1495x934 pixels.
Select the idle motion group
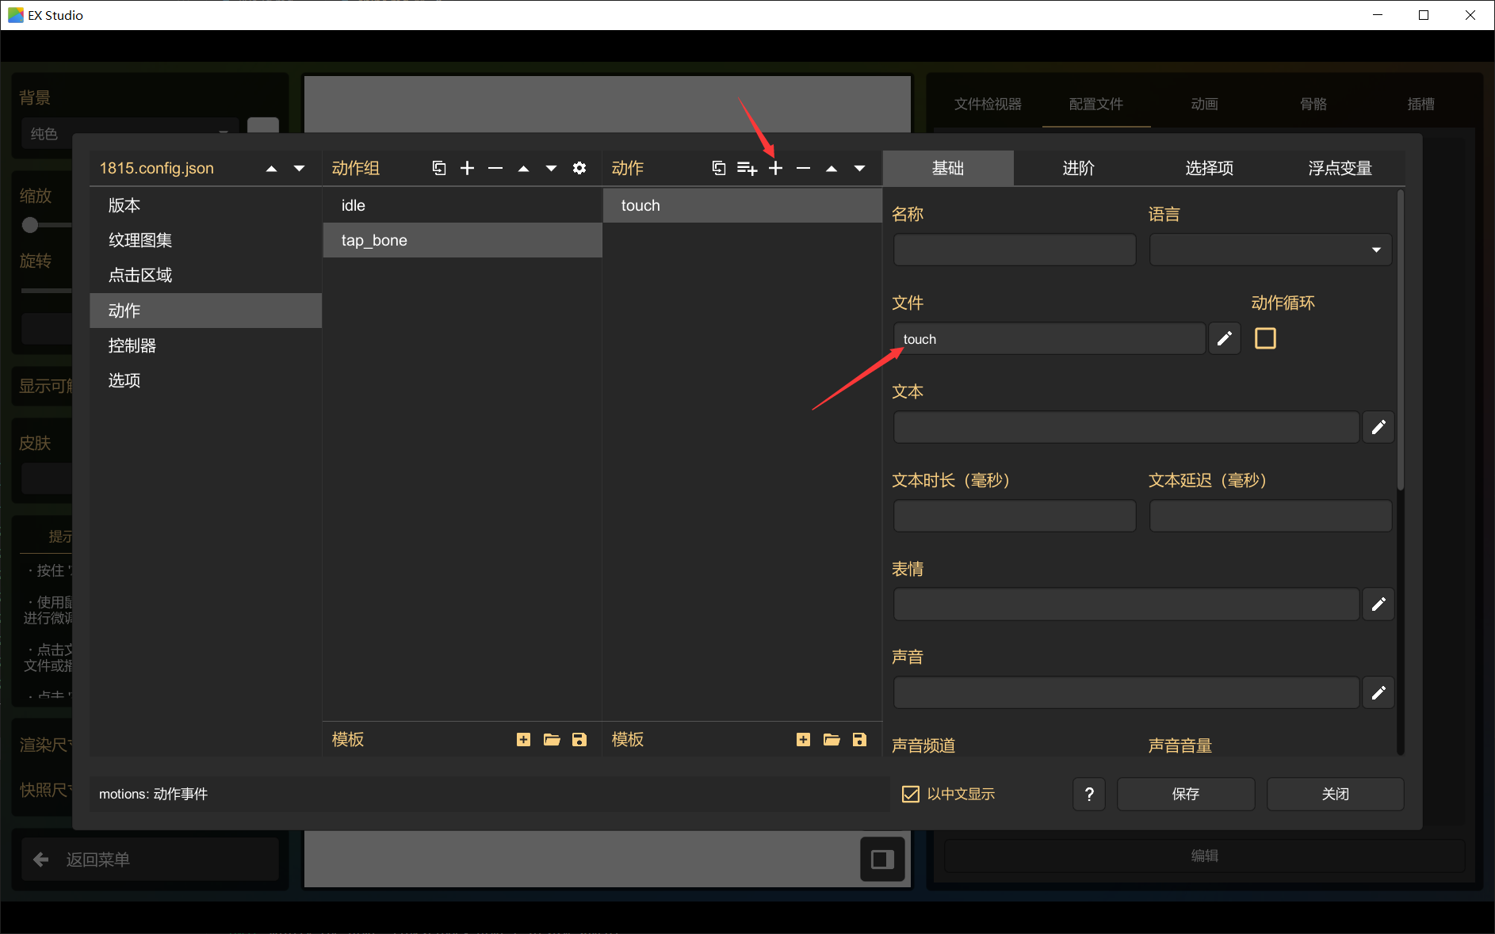click(x=463, y=205)
